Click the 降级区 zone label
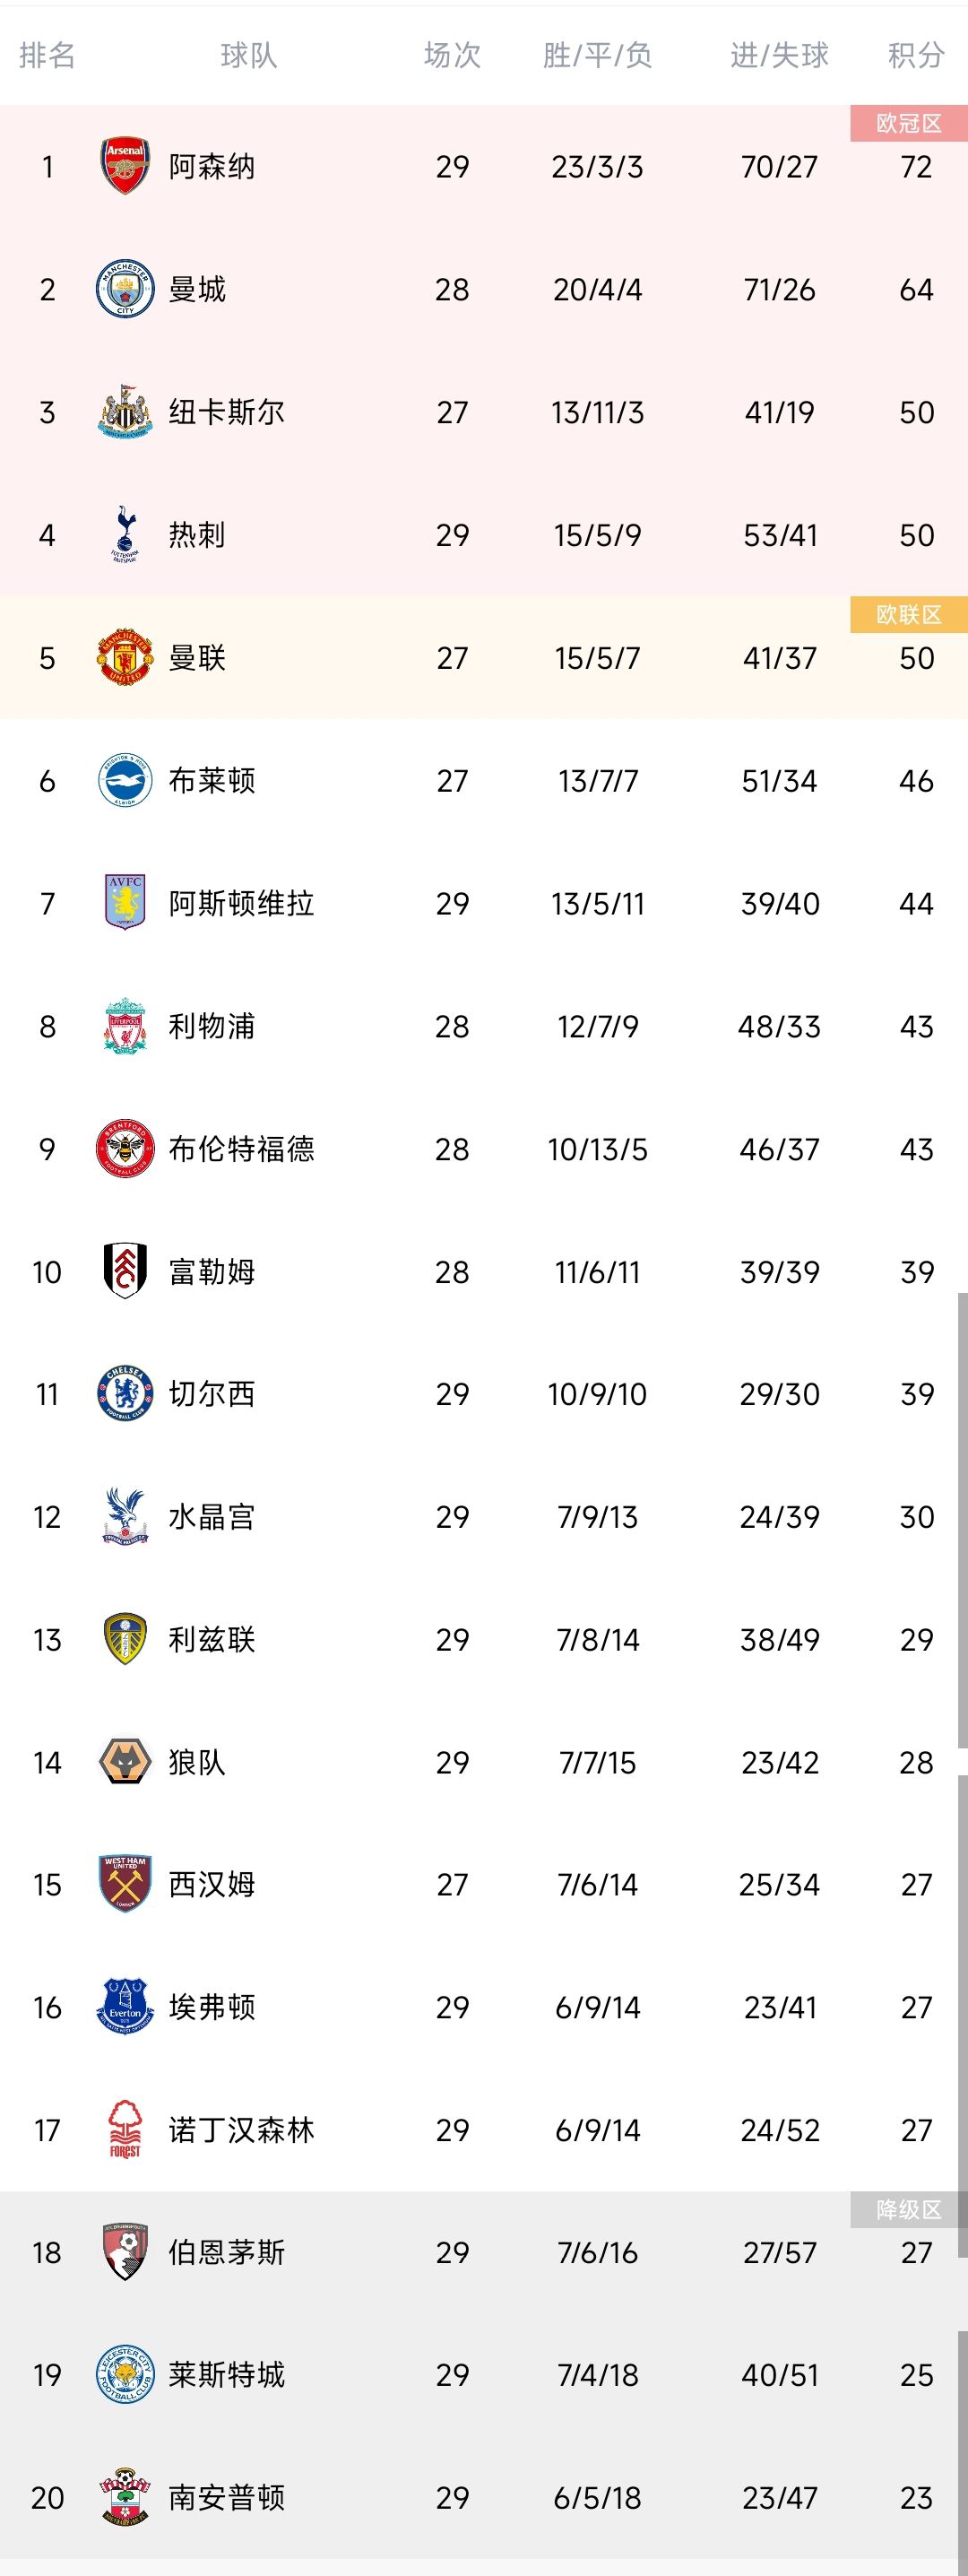968x2576 pixels. 908,2209
